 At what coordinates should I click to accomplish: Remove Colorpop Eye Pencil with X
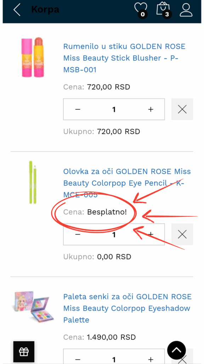(182, 234)
